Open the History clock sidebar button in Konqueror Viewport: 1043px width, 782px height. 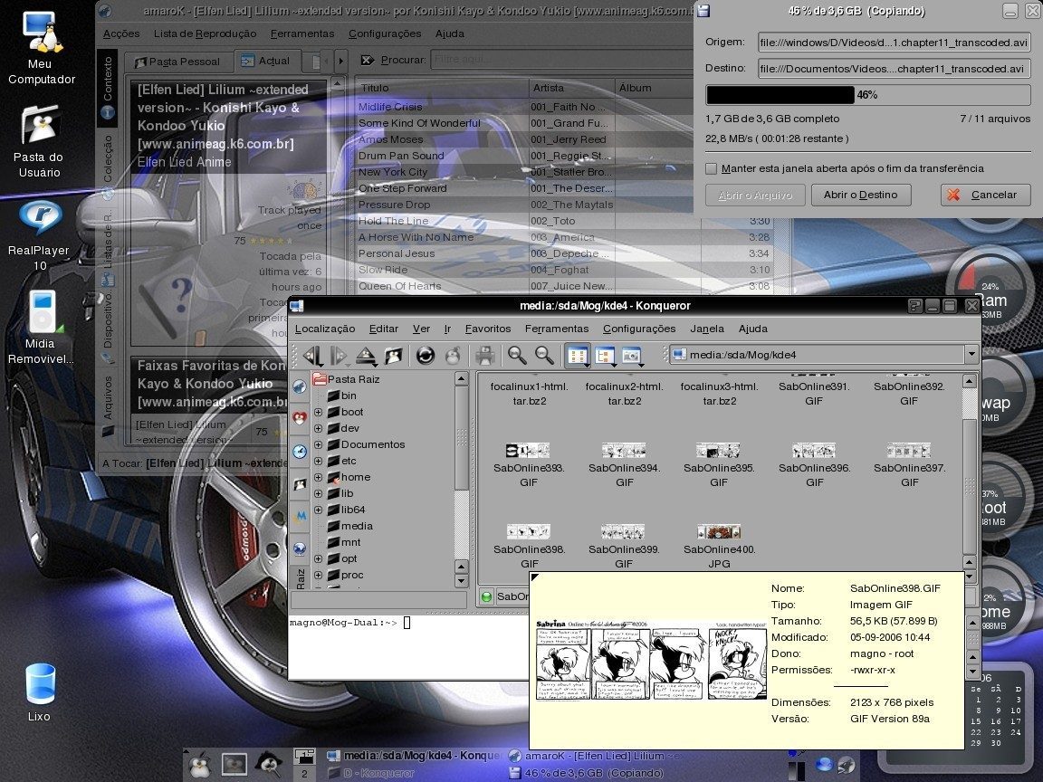coord(300,452)
